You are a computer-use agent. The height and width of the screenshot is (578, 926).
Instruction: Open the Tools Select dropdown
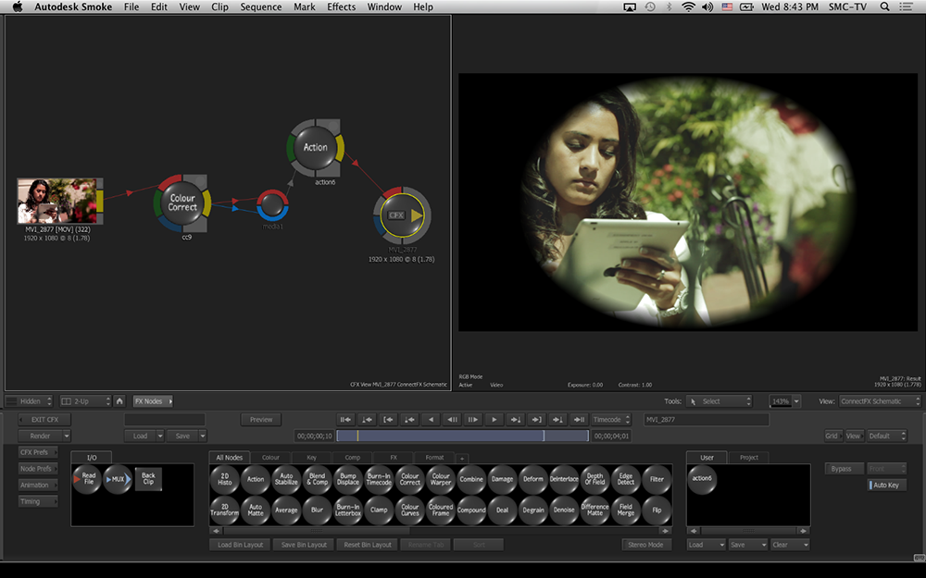(720, 401)
